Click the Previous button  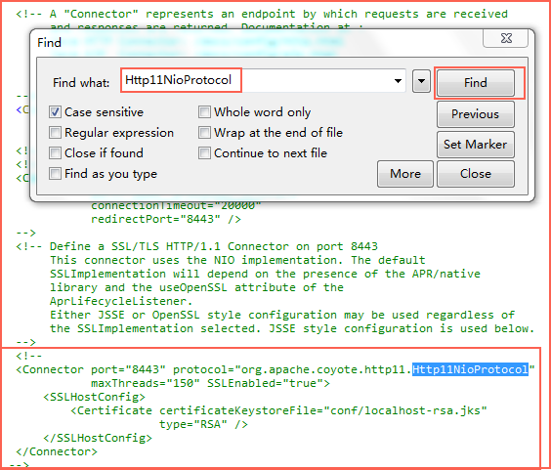point(476,114)
